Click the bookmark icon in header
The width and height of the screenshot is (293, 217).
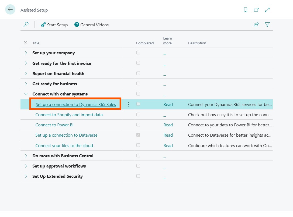245,10
